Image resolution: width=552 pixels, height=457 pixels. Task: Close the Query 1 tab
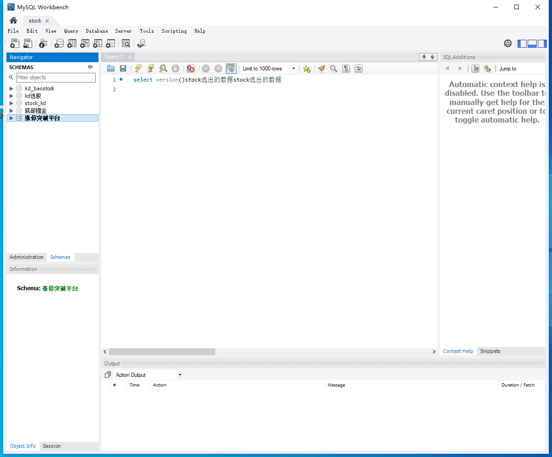coord(130,57)
